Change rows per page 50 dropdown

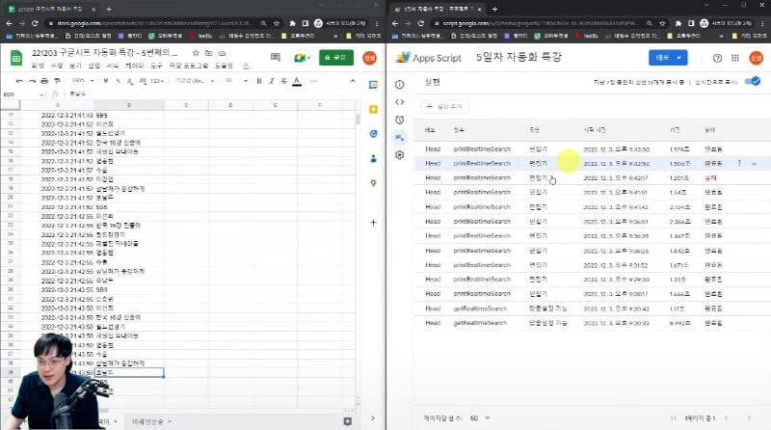coord(480,418)
